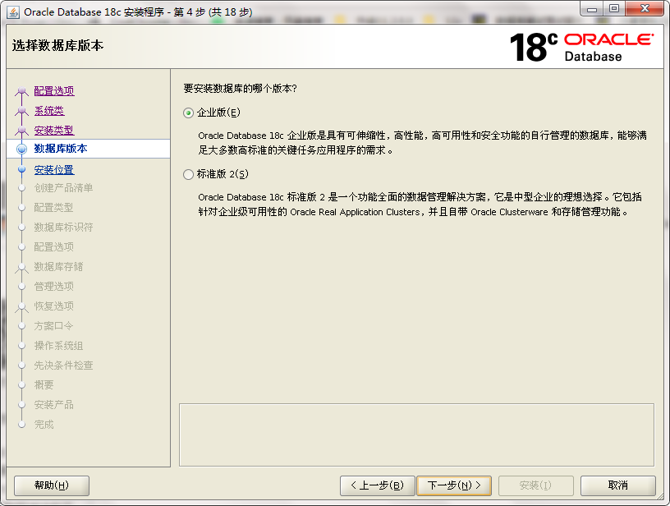
Task: Return to the 安装类型 step
Action: [54, 130]
